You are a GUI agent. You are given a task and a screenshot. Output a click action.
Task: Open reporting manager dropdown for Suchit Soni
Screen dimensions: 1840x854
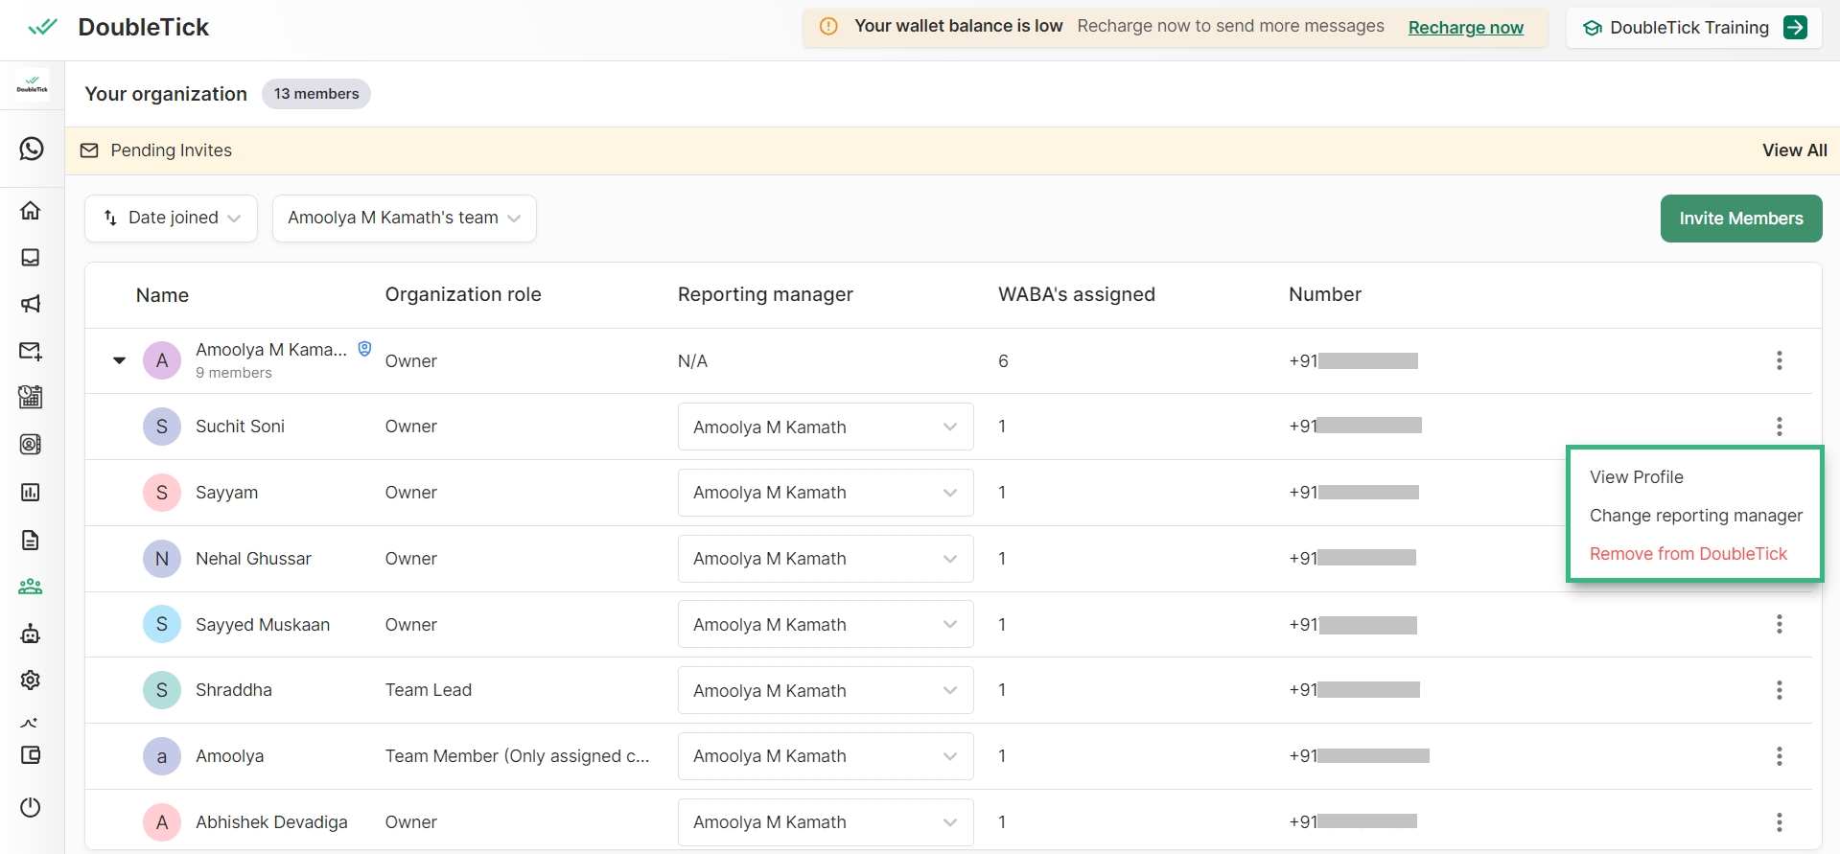(825, 427)
